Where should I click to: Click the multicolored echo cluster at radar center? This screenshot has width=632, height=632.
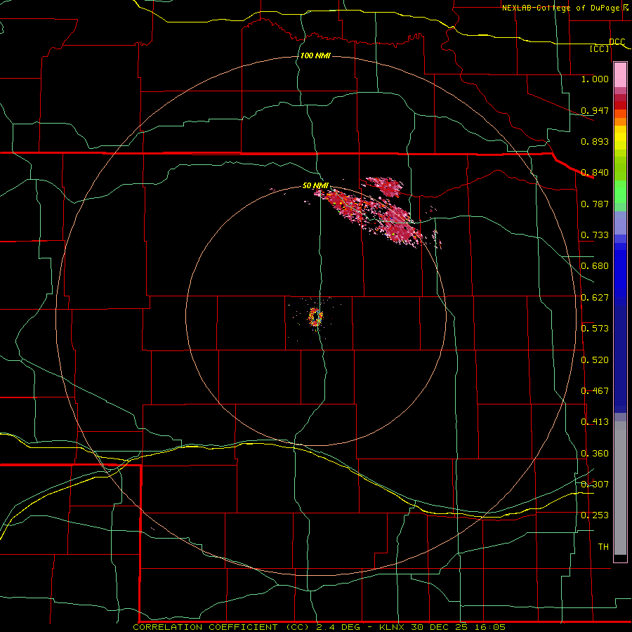click(x=315, y=317)
